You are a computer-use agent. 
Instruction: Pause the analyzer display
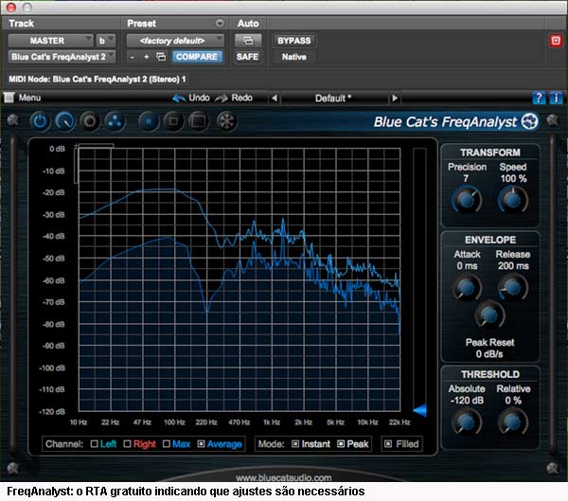point(149,121)
